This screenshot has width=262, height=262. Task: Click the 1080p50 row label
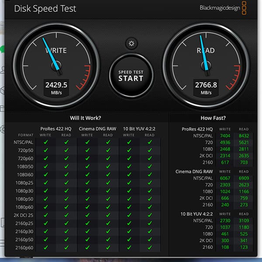(24, 199)
